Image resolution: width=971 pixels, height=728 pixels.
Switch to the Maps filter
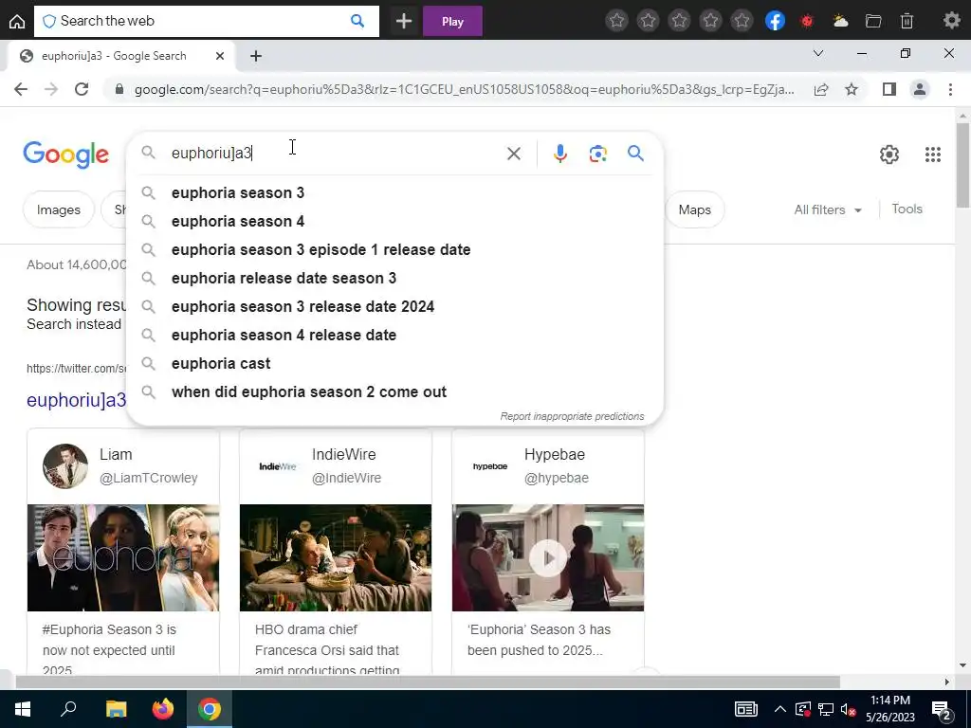694,209
